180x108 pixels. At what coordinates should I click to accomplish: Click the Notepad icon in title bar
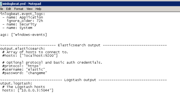(1, 4)
